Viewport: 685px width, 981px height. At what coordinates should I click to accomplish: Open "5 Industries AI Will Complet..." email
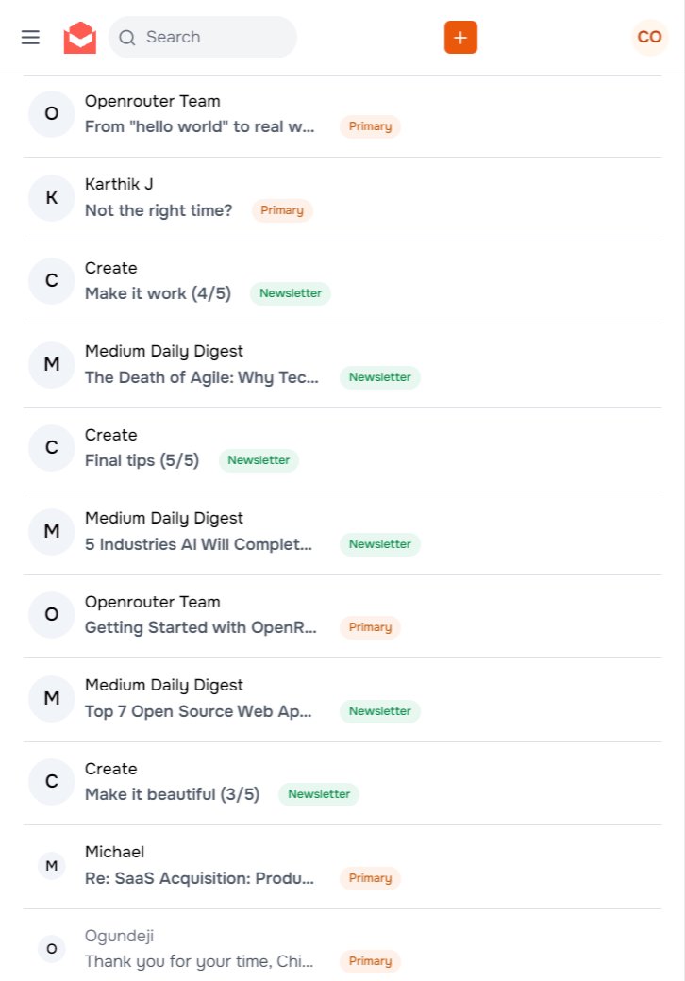pos(198,544)
